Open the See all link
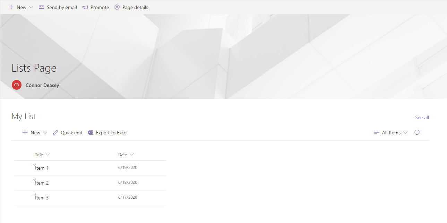 click(x=422, y=117)
